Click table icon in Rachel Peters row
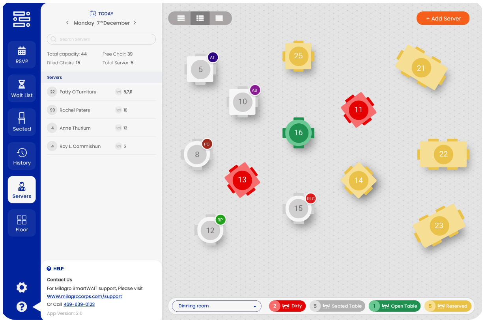This screenshot has height=320, width=484. tap(118, 110)
